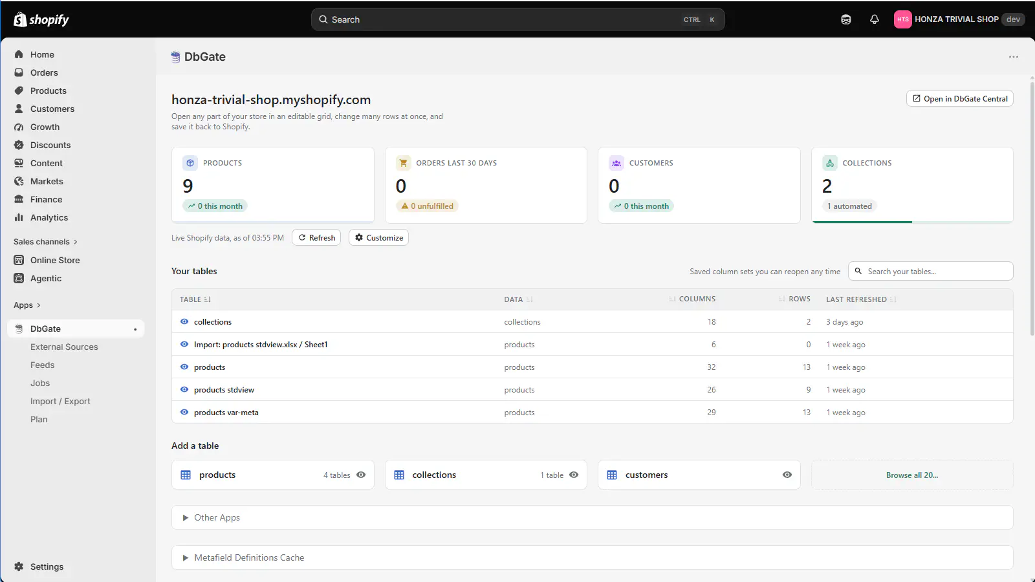
Task: Open Jobs under DbGate
Action: pyautogui.click(x=40, y=383)
